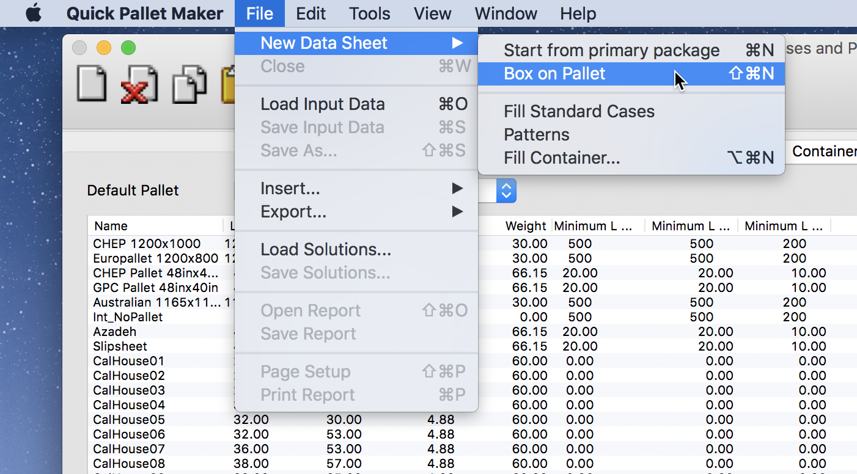Click the delete document red X icon
The height and width of the screenshot is (474, 857).
coord(139,84)
